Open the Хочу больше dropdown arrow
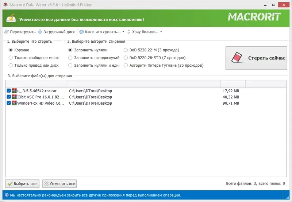292x202 pixels. [x=161, y=32]
